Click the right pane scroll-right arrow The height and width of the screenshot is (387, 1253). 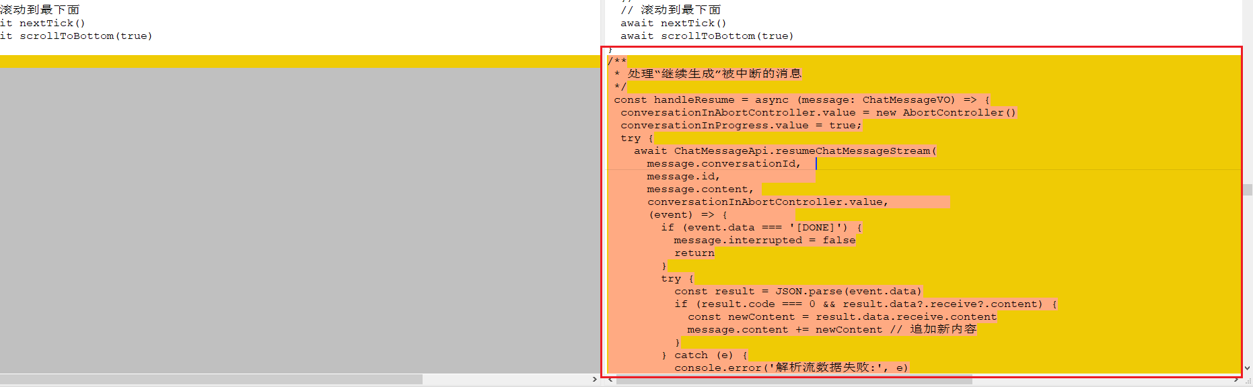coord(1236,380)
